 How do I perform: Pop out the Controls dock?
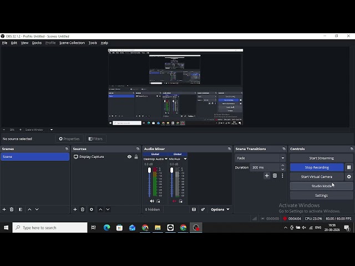click(x=352, y=149)
